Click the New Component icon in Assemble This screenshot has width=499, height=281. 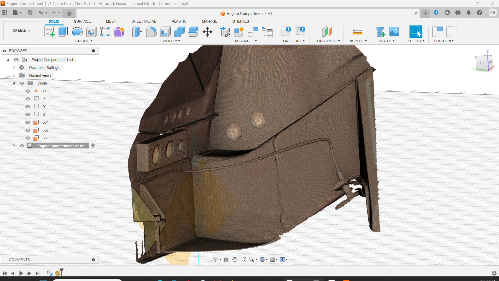click(239, 32)
